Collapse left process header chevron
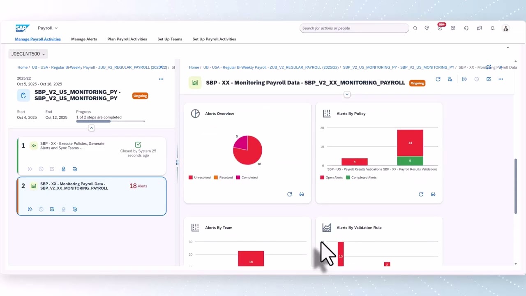This screenshot has height=296, width=526. [x=92, y=128]
